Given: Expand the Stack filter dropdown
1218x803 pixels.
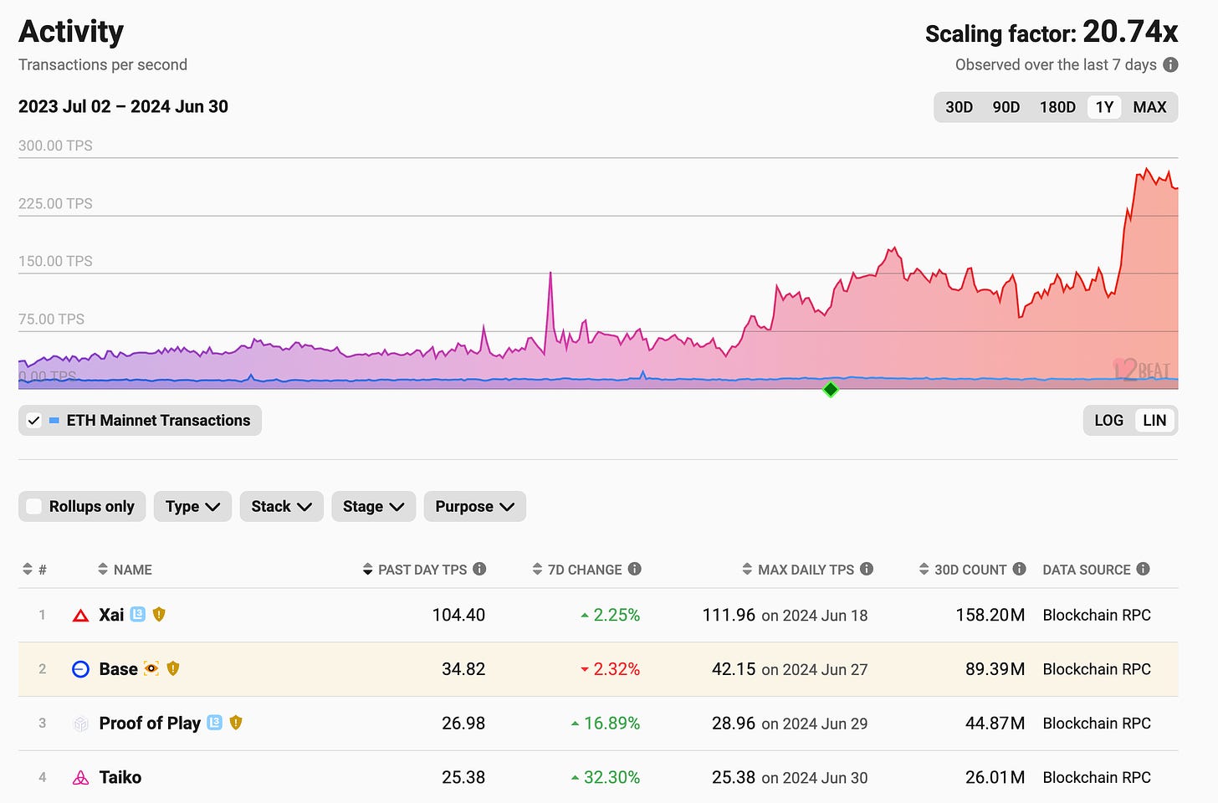Looking at the screenshot, I should [281, 507].
